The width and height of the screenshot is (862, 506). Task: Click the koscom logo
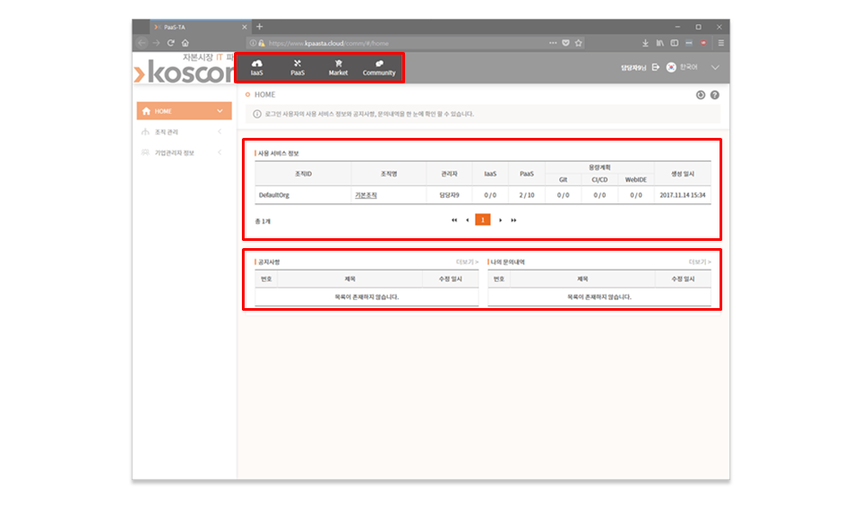[x=185, y=71]
